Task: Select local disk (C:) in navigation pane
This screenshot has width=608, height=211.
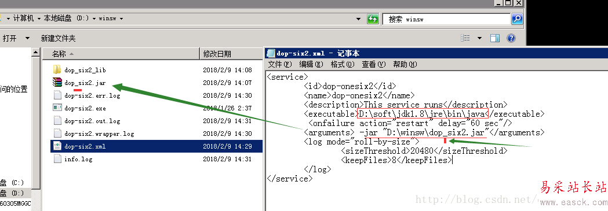Action: pos(12,183)
